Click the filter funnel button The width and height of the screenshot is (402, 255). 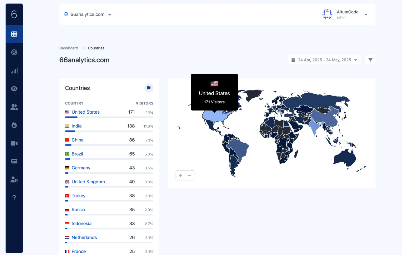370,60
